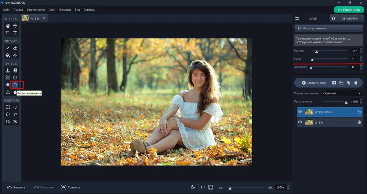Image resolution: width=367 pixels, height=194 pixels.
Task: Duplicate the layer with the copy icon
Action: click(348, 83)
